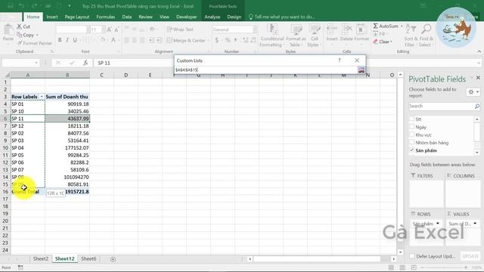The height and width of the screenshot is (272, 484).
Task: Close the PivotTable Fields pane
Action: pos(478,78)
